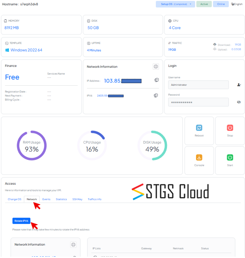Image resolution: width=245 pixels, height=258 pixels.
Task: Click the Administrator username field
Action: [x=198, y=85]
